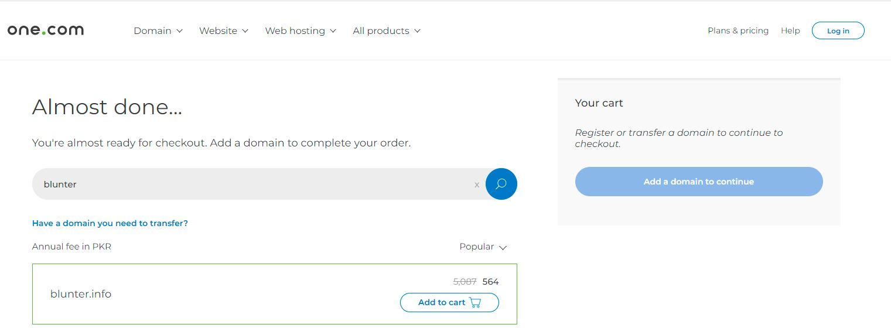Focus the domain search field containing blunter

[258, 184]
